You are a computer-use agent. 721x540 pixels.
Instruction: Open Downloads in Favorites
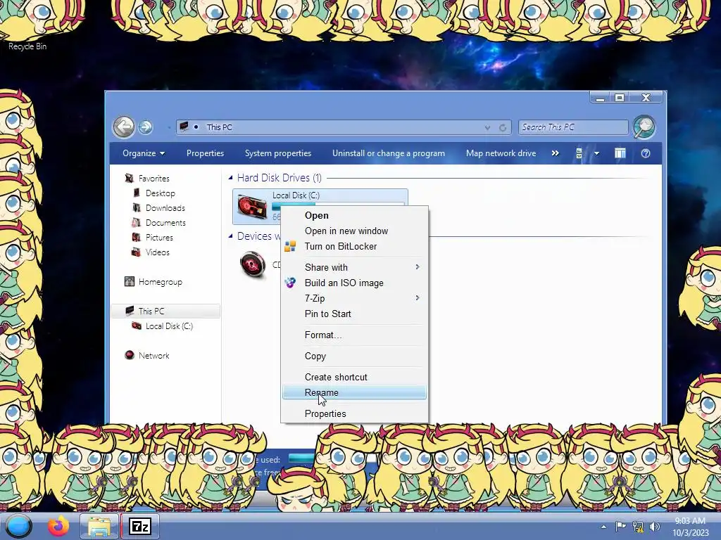(165, 208)
